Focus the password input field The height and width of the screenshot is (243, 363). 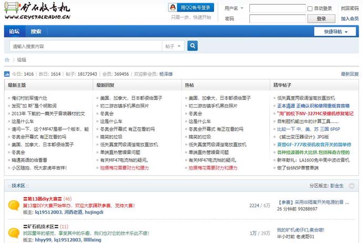278,19
